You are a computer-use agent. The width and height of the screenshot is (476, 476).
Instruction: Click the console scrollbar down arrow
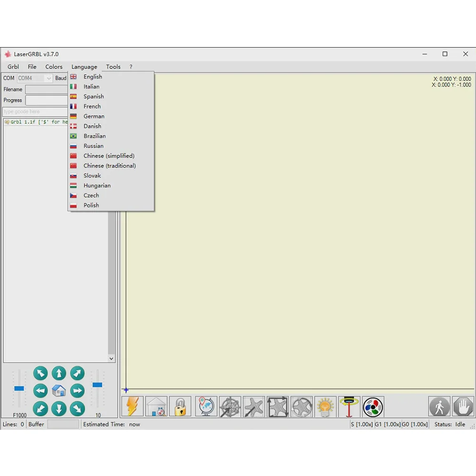111,358
